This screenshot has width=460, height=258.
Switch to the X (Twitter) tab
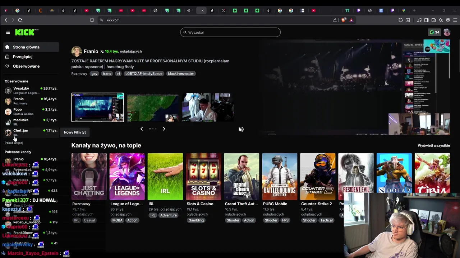pos(224,10)
